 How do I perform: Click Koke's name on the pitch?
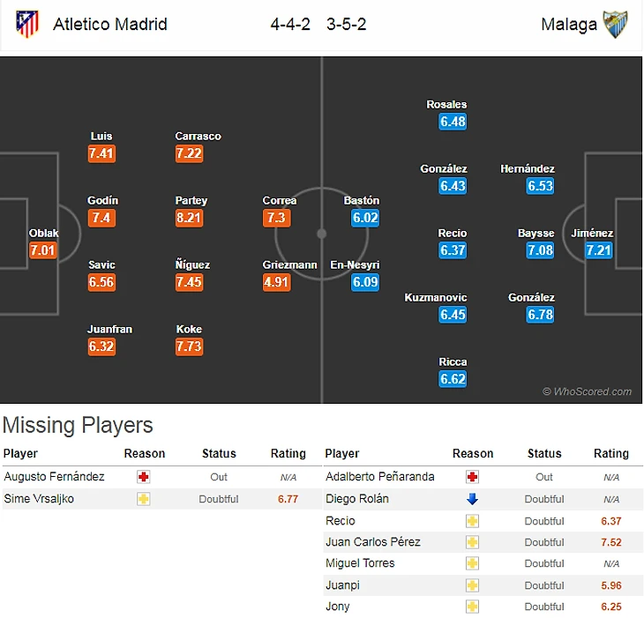click(189, 329)
